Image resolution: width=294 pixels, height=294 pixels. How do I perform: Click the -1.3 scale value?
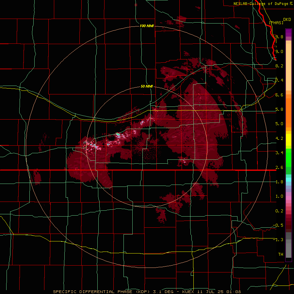coord(278,240)
